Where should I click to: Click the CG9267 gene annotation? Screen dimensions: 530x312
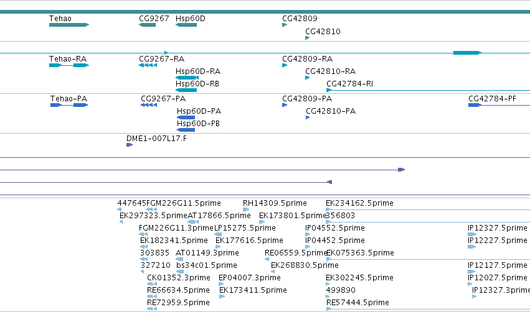coord(147,25)
